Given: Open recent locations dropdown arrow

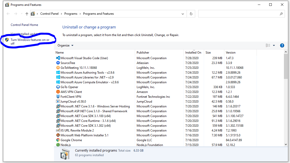Looking at the screenshot, I should click(x=22, y=14).
